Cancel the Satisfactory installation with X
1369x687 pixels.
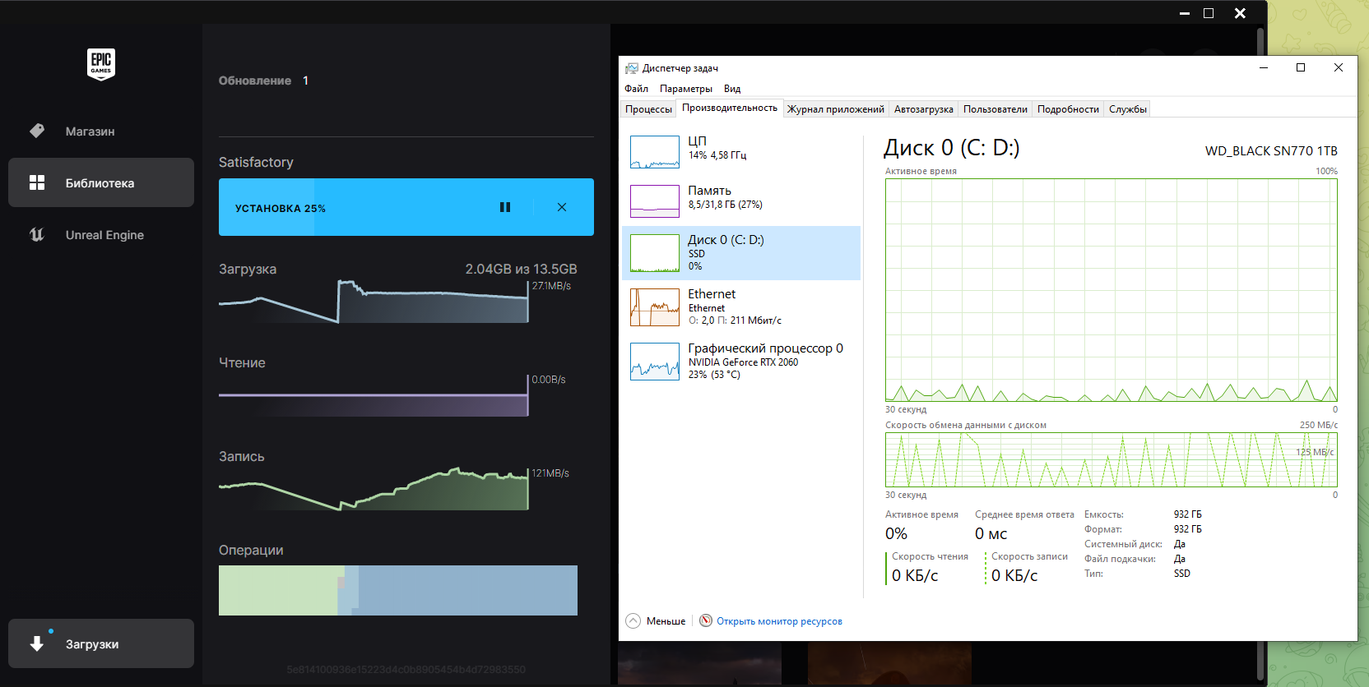coord(562,207)
